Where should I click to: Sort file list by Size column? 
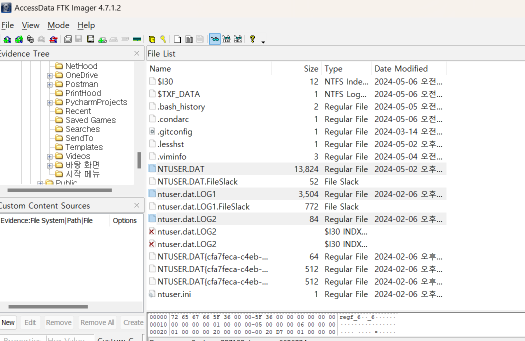296,68
